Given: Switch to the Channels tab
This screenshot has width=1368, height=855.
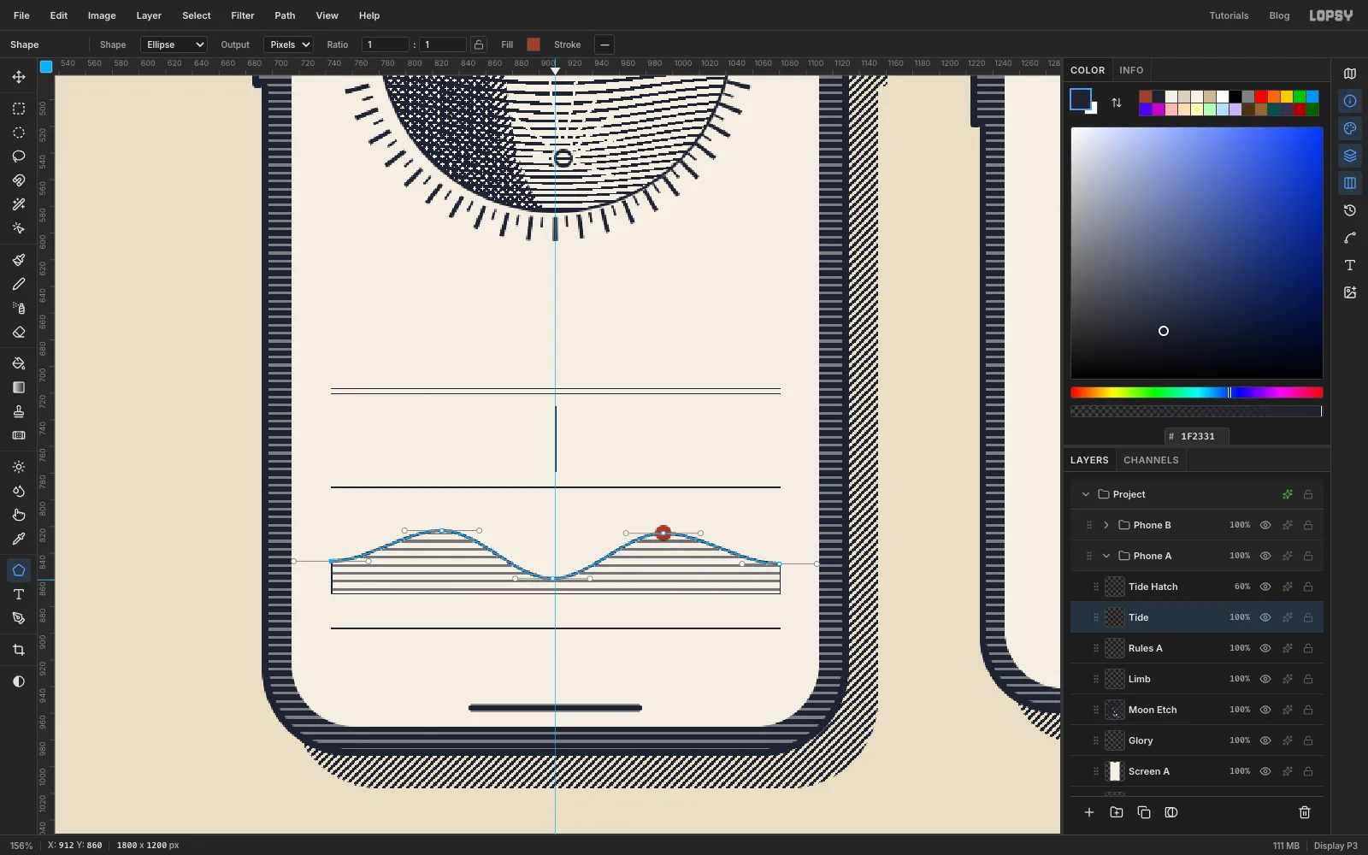Looking at the screenshot, I should click(1151, 460).
